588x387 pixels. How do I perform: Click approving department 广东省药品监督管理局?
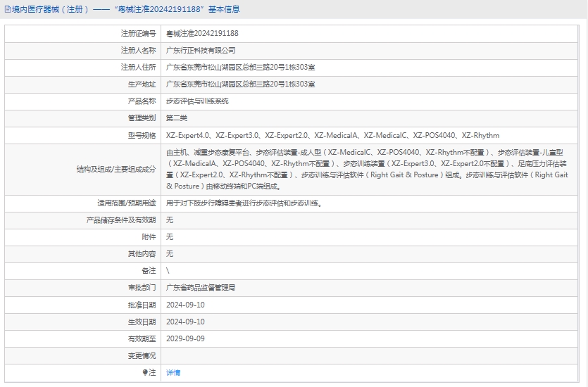coord(201,287)
